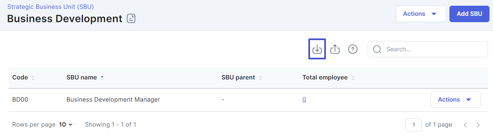Sort by SBU parent sort arrows
Viewport: 493px width, 138px height.
(260, 78)
